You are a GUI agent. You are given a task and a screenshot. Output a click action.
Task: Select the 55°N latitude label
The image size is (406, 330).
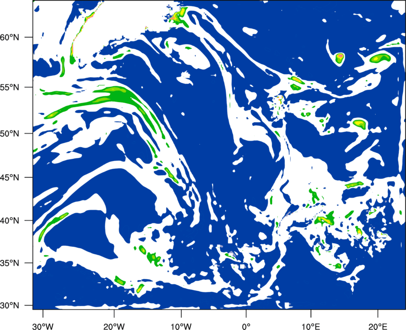10,87
